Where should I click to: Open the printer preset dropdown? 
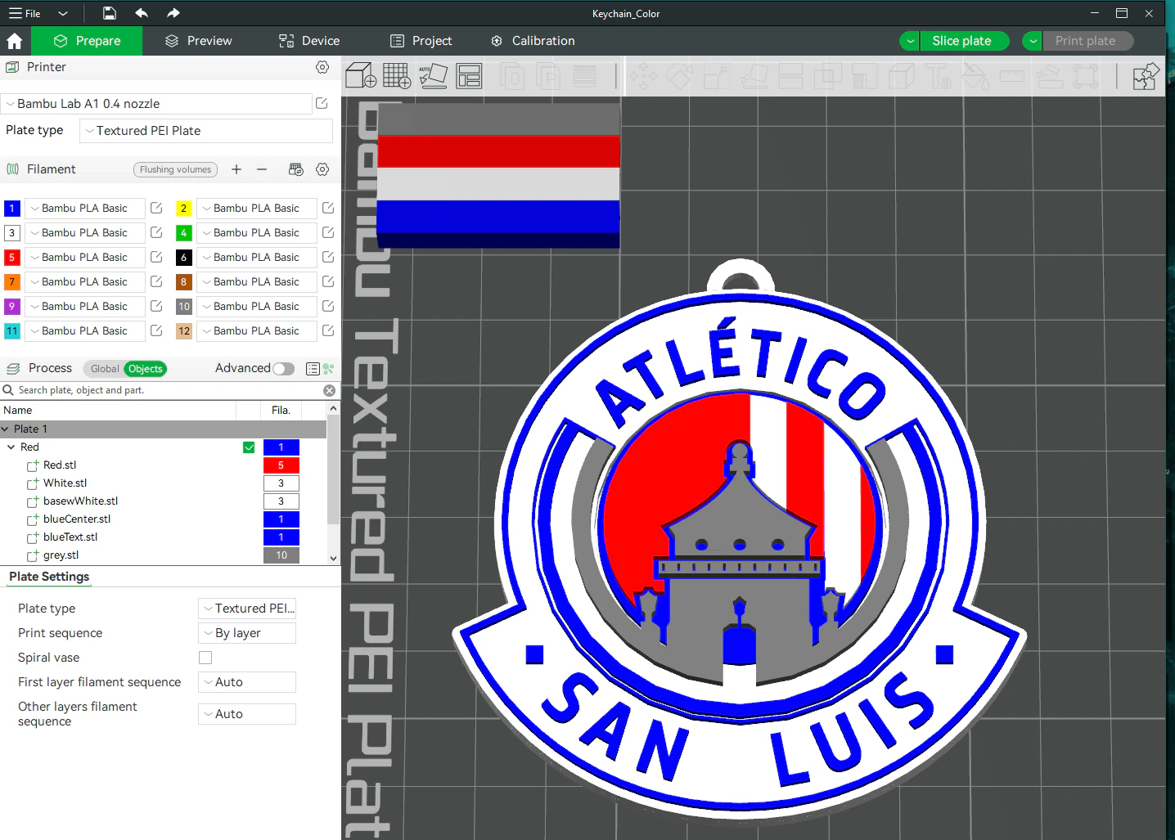(156, 104)
